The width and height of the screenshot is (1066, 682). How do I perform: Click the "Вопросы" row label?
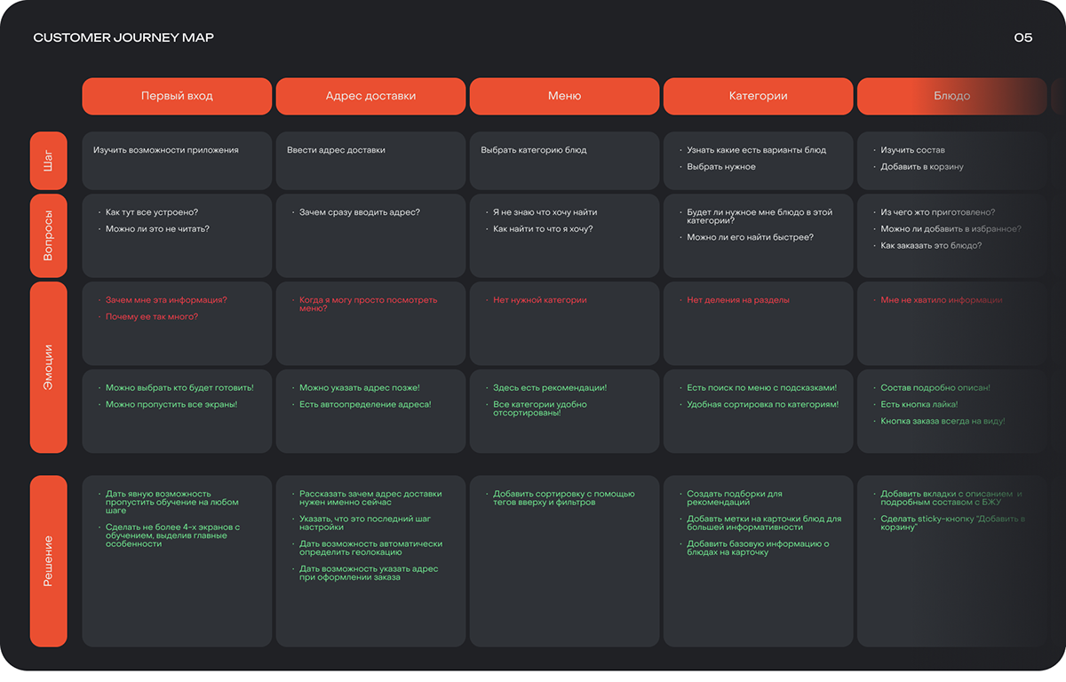point(49,235)
